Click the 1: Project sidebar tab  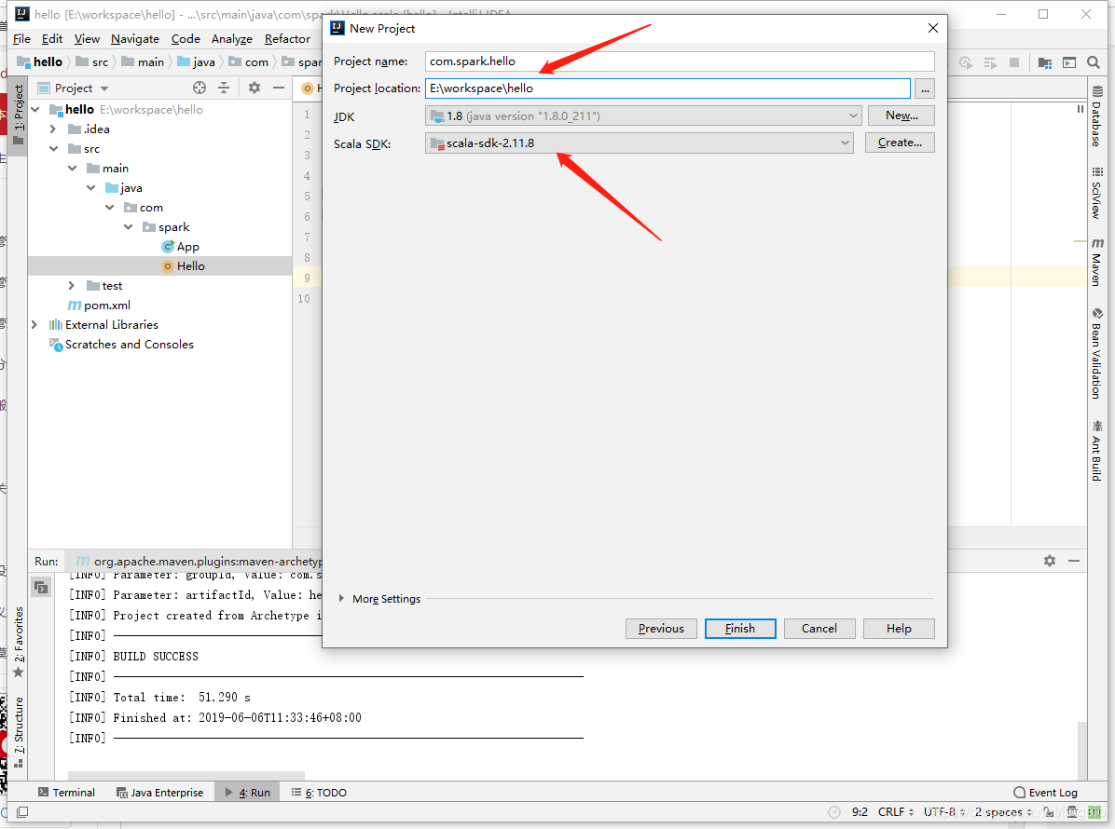[19, 115]
